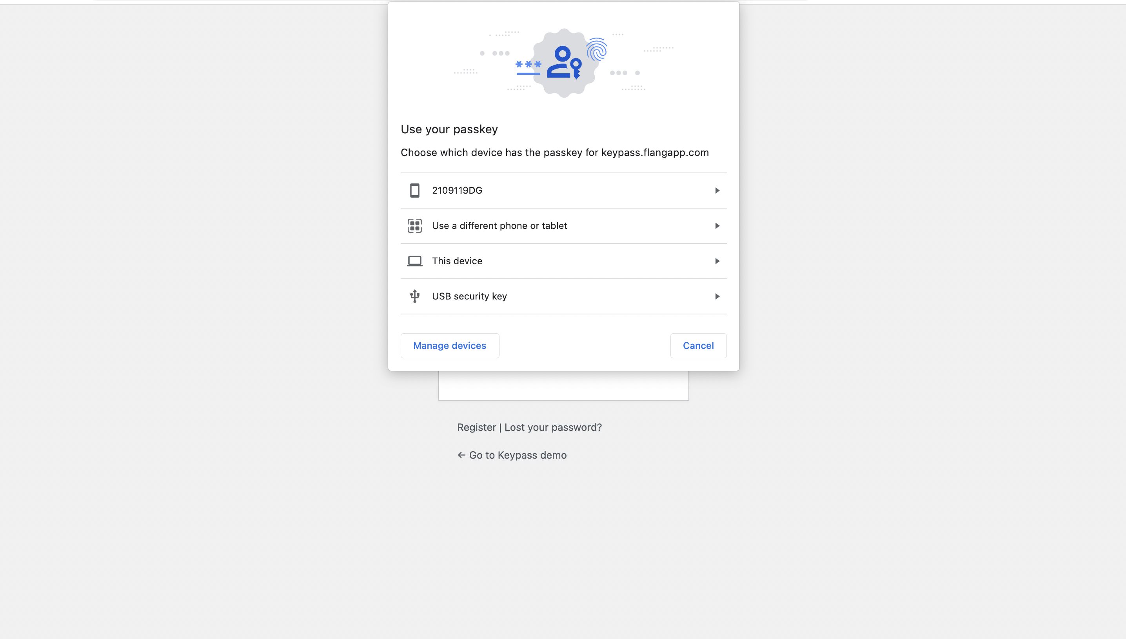Click the QR code icon
Screen dimensions: 1126x639
(x=414, y=225)
